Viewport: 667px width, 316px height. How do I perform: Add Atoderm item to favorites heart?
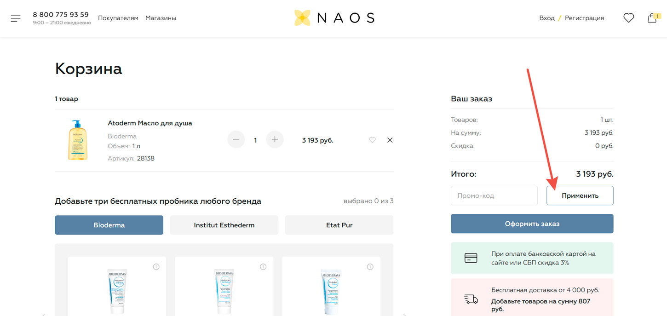coord(373,140)
